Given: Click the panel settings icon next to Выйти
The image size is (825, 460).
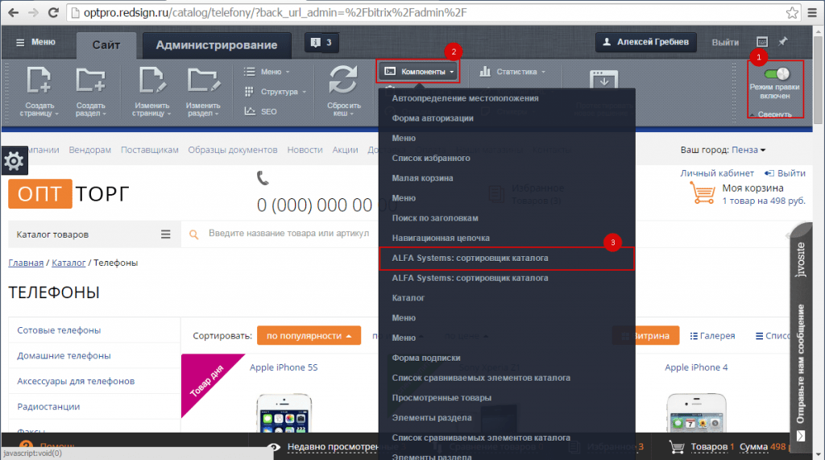Looking at the screenshot, I should [762, 42].
